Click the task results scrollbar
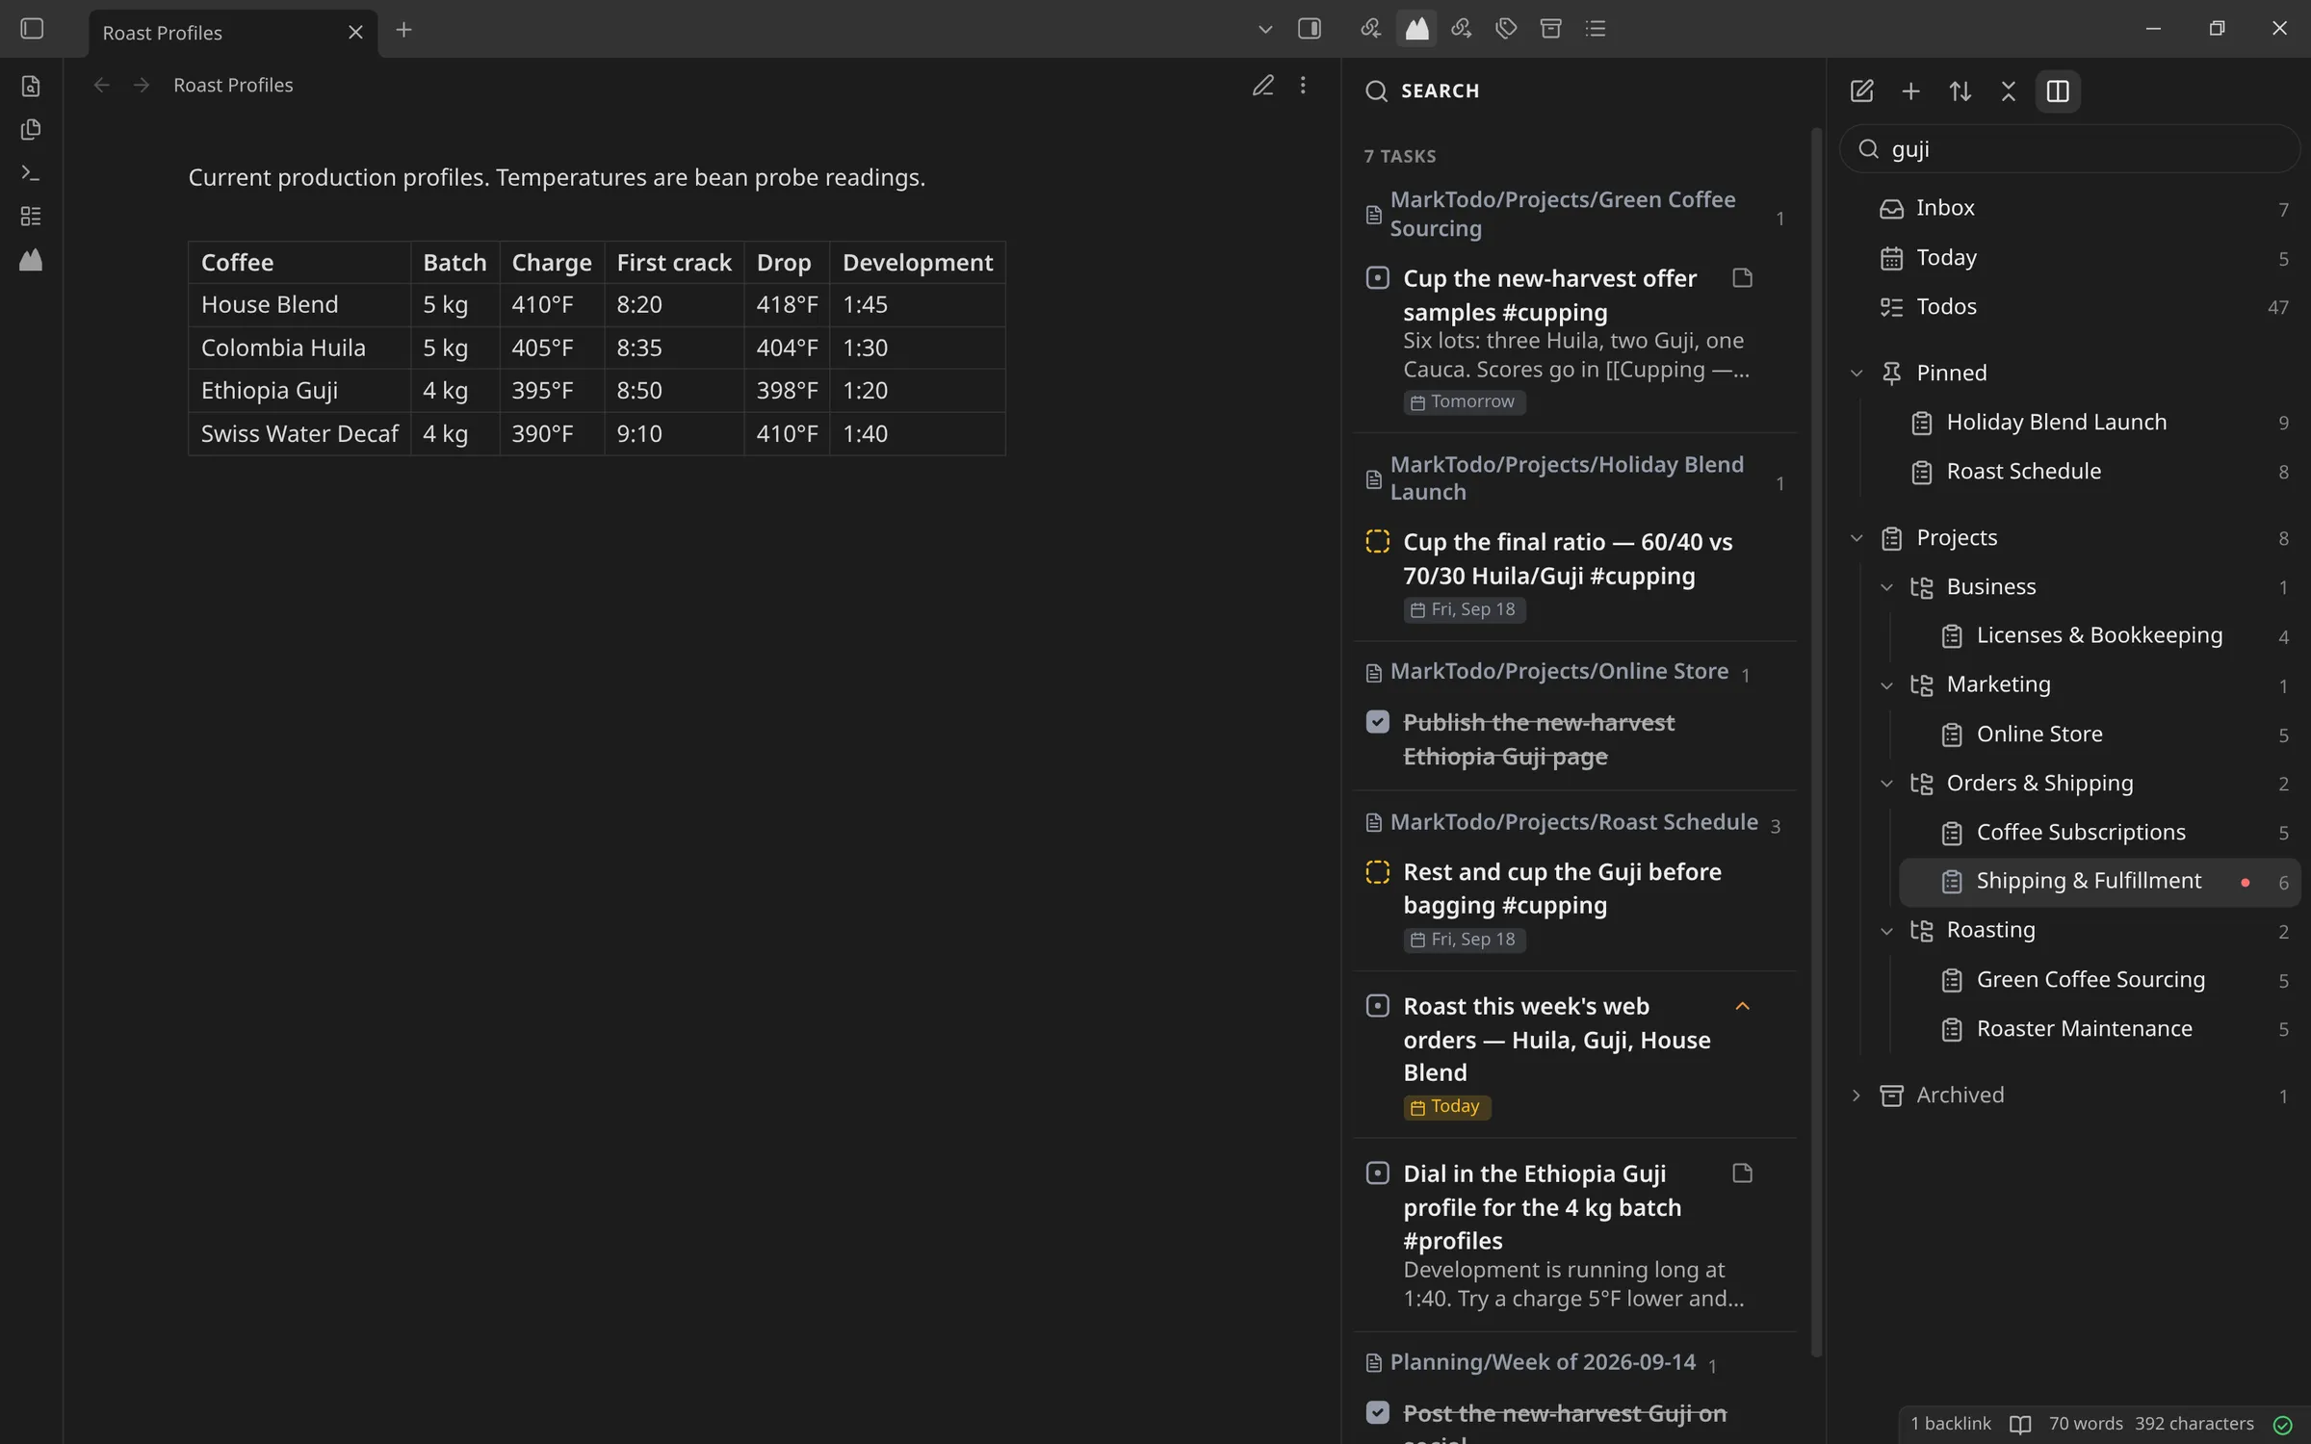The height and width of the screenshot is (1444, 2311). [x=1817, y=741]
